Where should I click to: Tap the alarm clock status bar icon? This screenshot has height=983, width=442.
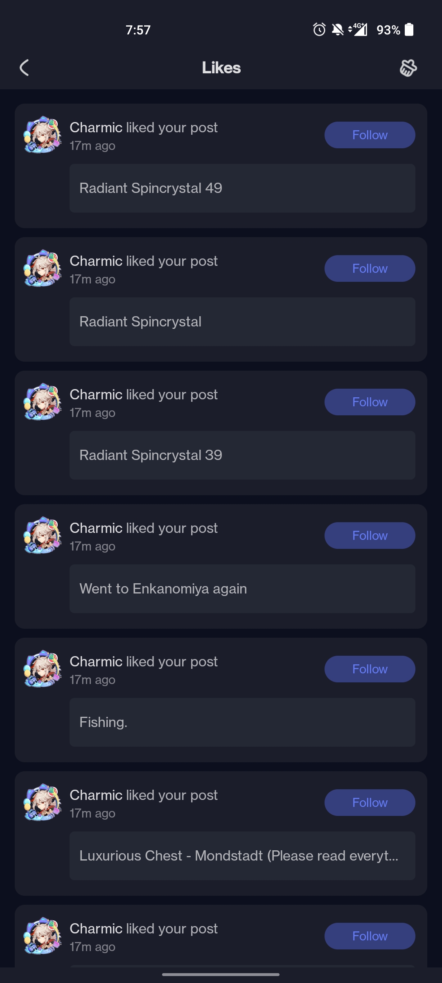(x=319, y=29)
